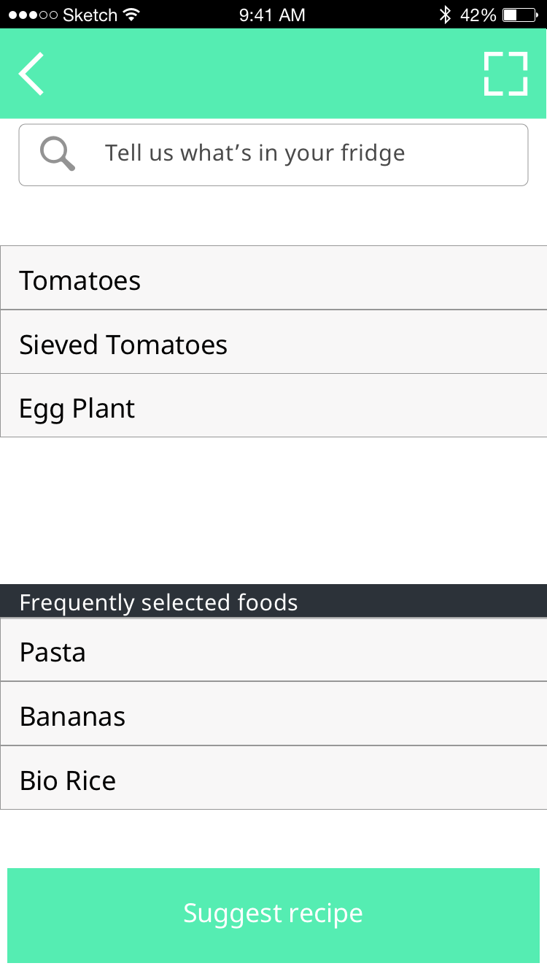Open the barcode scan frame icon
This screenshot has height=974, width=547.
point(505,74)
